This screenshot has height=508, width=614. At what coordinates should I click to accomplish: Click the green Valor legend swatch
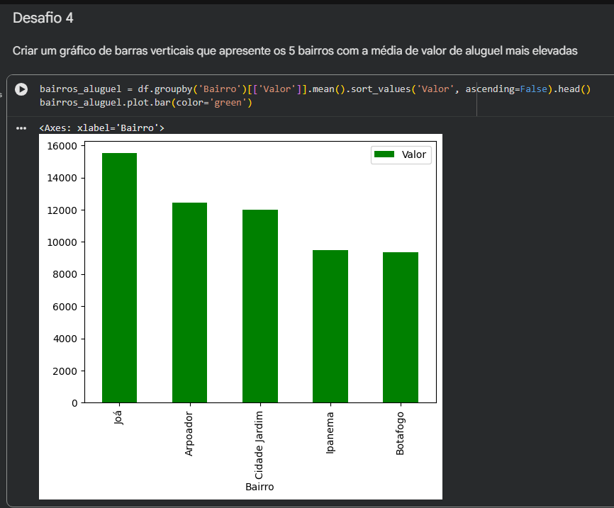pyautogui.click(x=384, y=154)
